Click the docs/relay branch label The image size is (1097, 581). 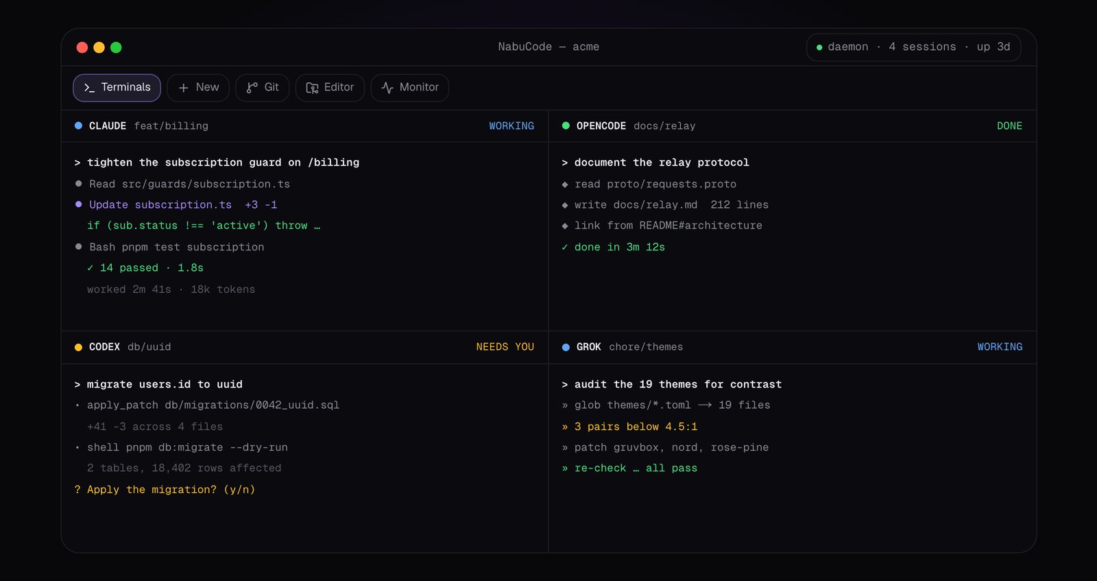point(664,126)
